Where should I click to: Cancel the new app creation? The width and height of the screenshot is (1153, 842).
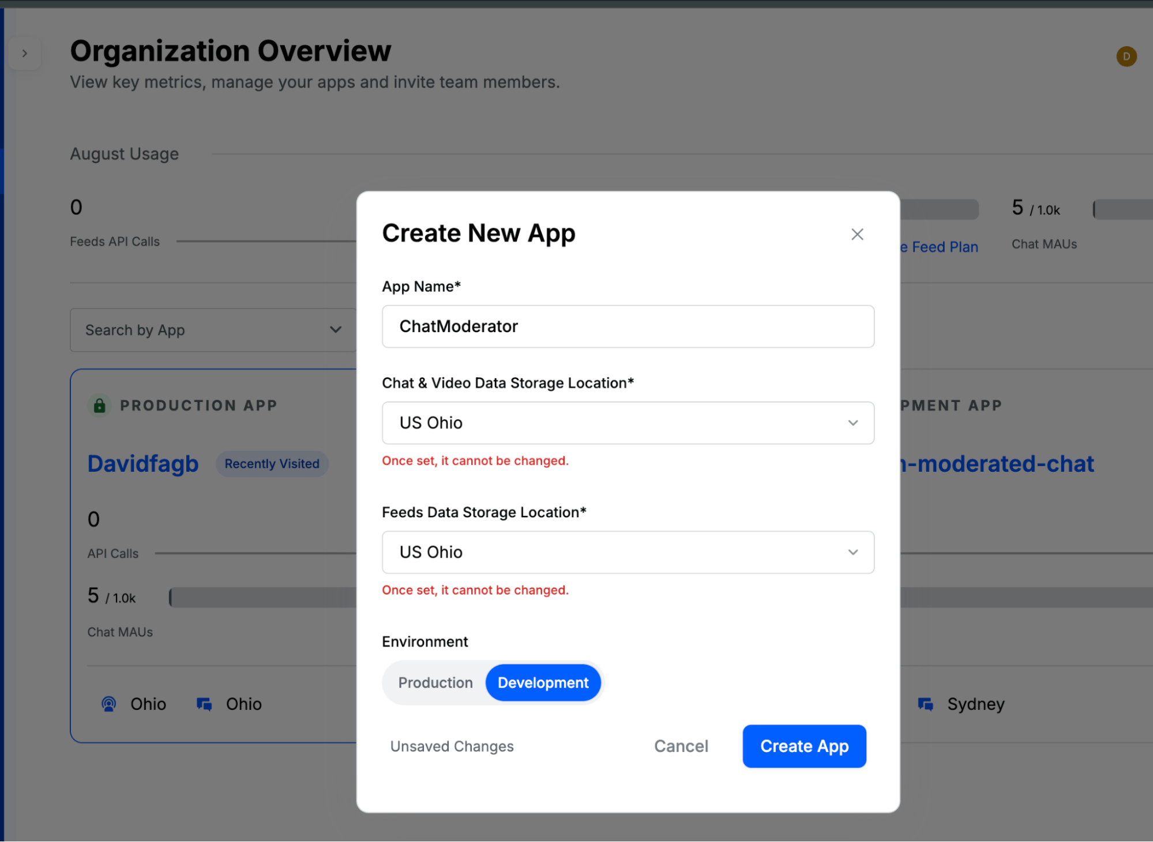[x=681, y=746]
